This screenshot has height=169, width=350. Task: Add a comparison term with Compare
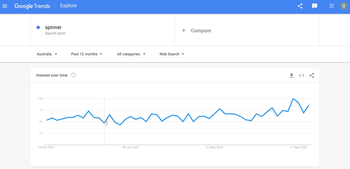197,30
